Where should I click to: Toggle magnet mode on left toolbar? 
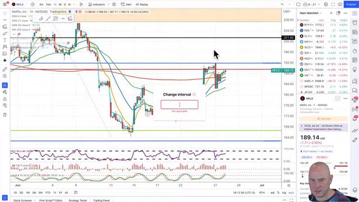point(5,85)
